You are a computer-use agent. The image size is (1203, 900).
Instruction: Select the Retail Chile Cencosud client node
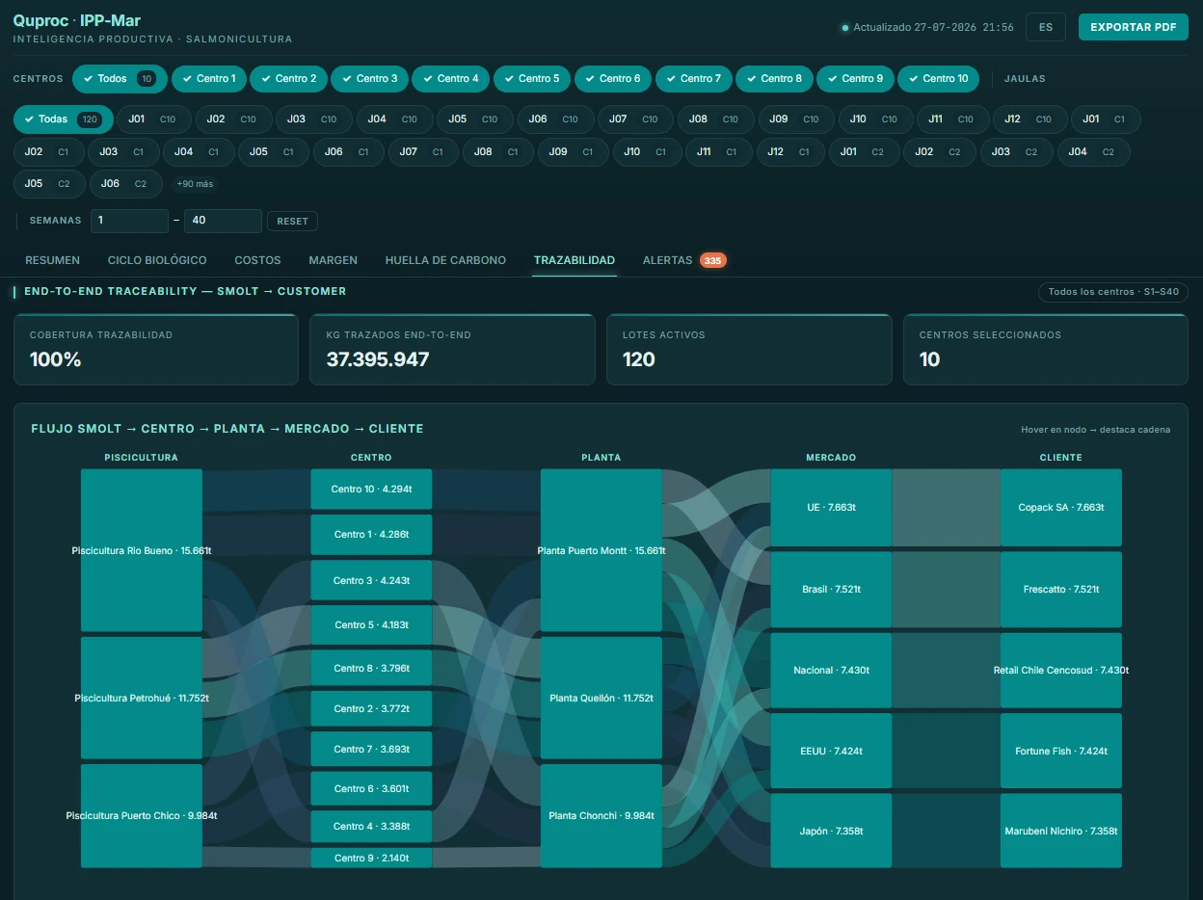1061,671
